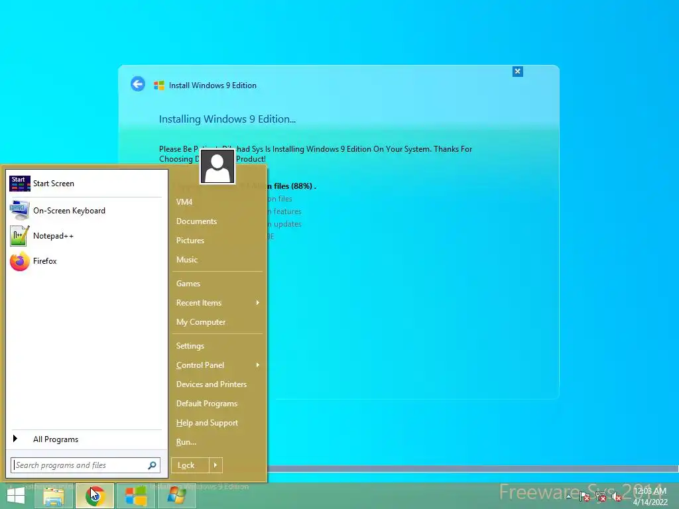Click the Search programs and files box
The width and height of the screenshot is (679, 509).
point(86,465)
